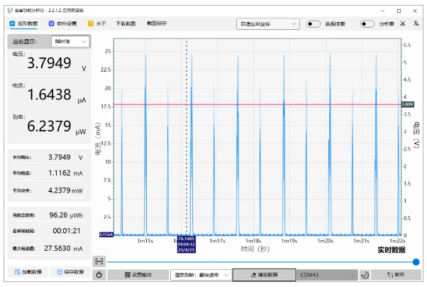Click the 27.5630 mA max current value
Viewport: 427px width, 287px height.
click(63, 248)
